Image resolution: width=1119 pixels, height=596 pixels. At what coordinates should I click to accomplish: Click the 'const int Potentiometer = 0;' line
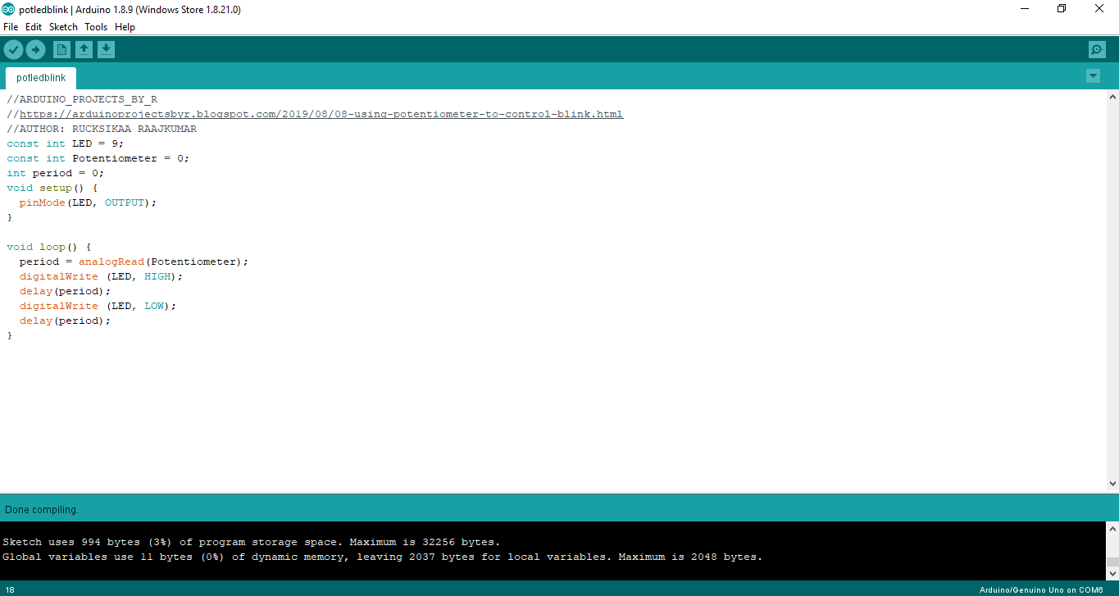[x=98, y=158]
